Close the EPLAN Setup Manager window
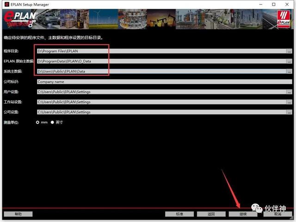 [287, 4]
